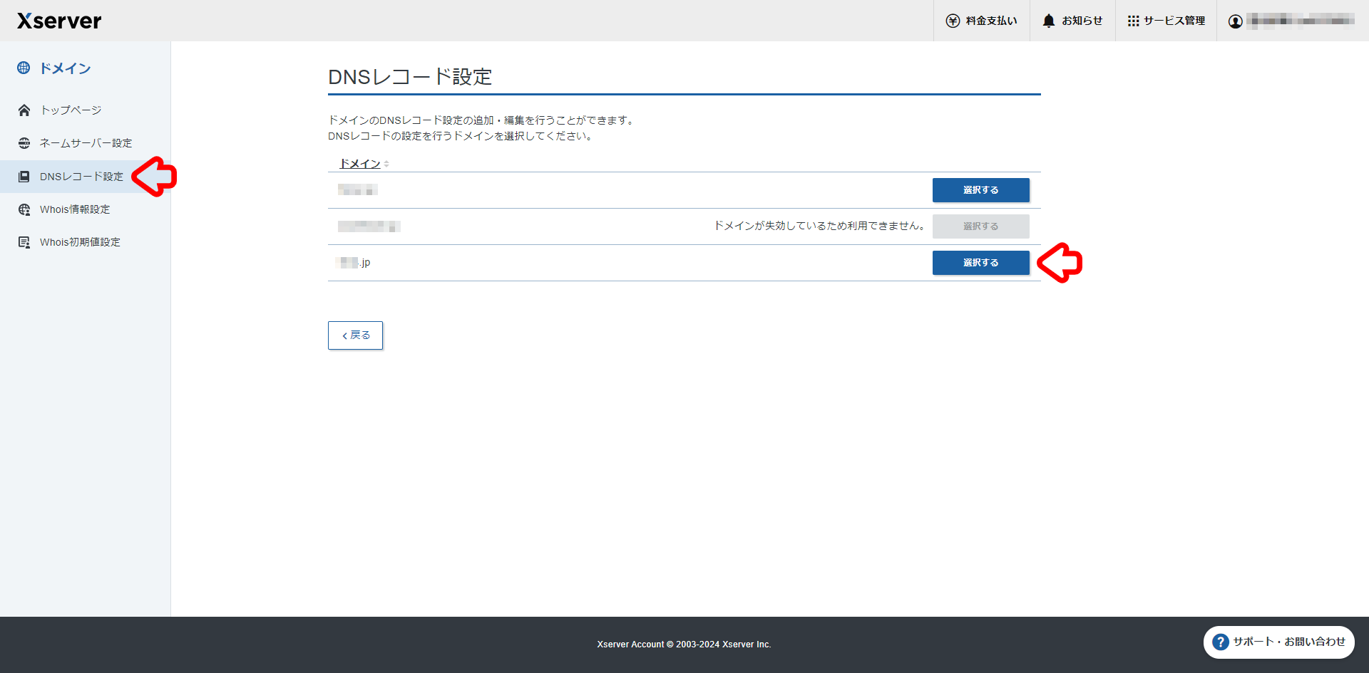This screenshot has height=673, width=1369.
Task: Click the ドメイン column header
Action: coord(360,164)
